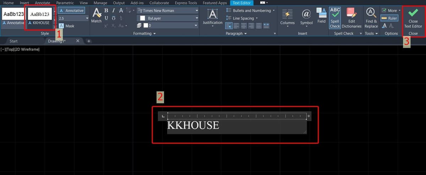Image resolution: width=426 pixels, height=175 pixels.
Task: Open the Featured Apps ribbon tab
Action: [x=215, y=3]
